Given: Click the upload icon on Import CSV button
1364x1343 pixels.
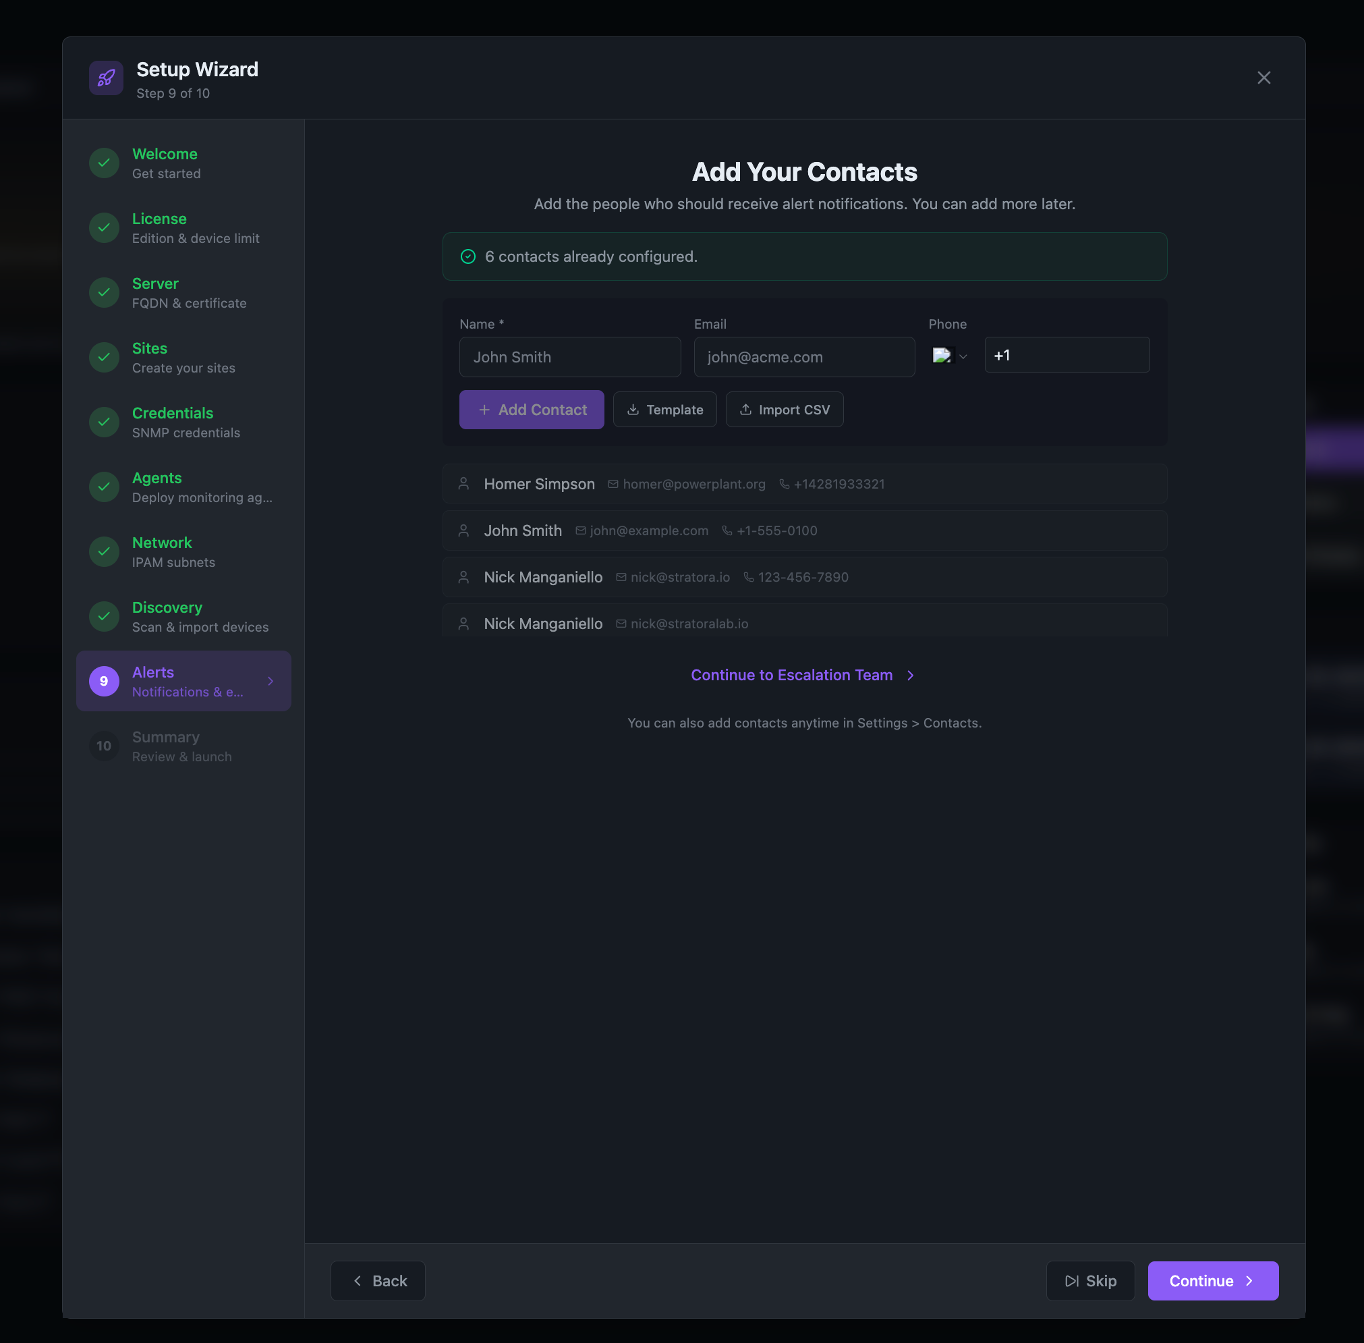Looking at the screenshot, I should coord(746,409).
